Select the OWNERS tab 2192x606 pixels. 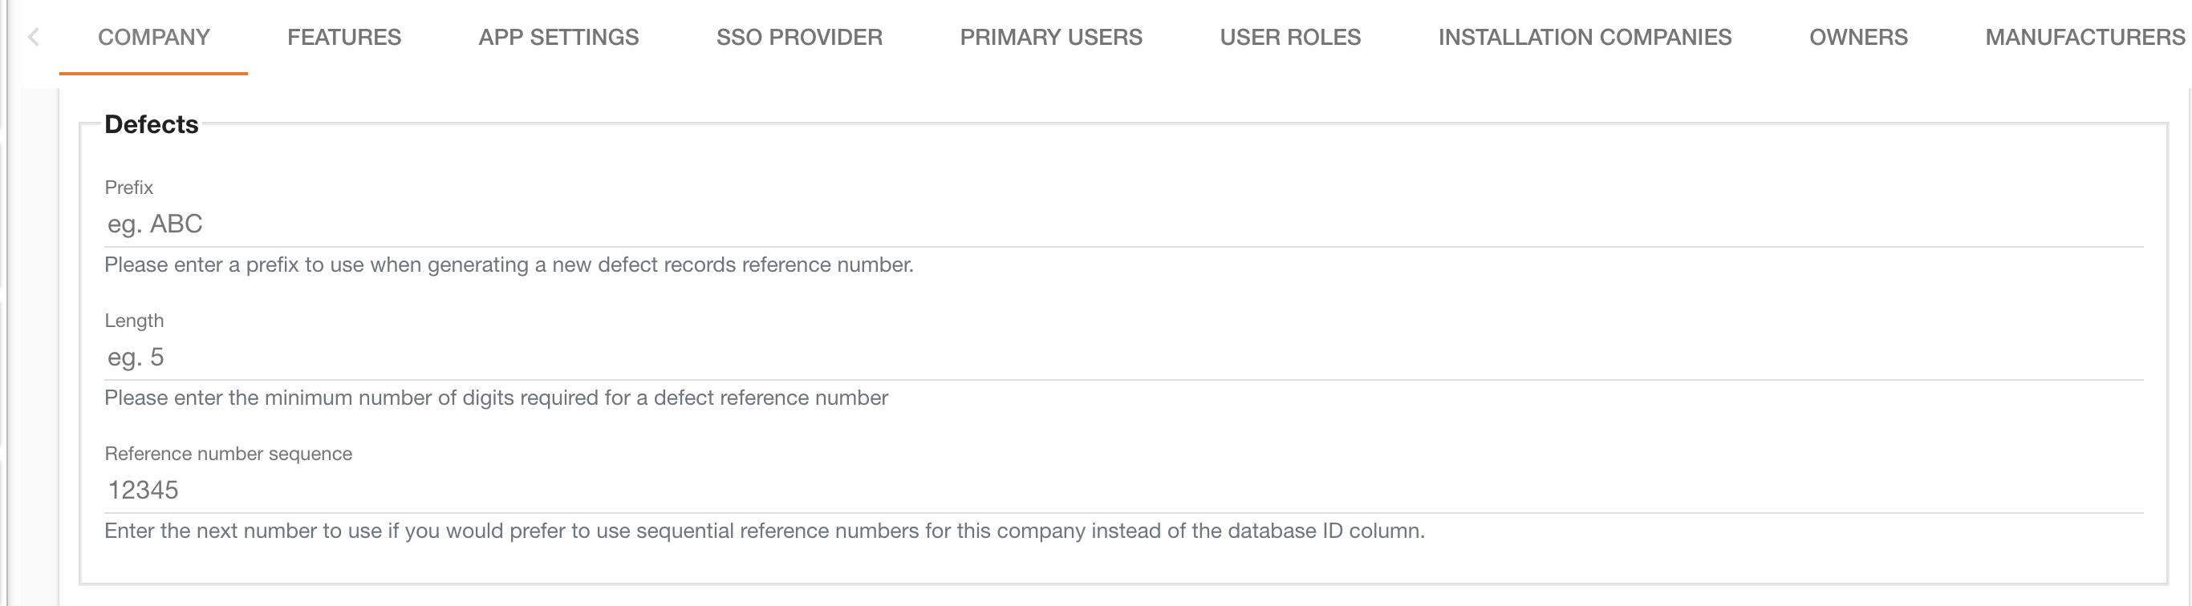click(1858, 38)
